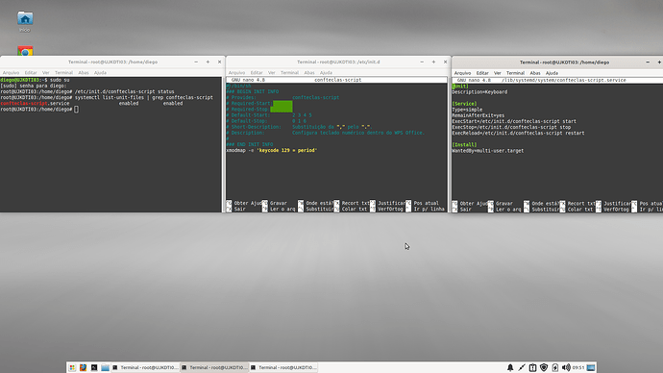Open the Arquivo menu in the right terminal
Viewport: 663px width, 373px height.
coord(462,73)
